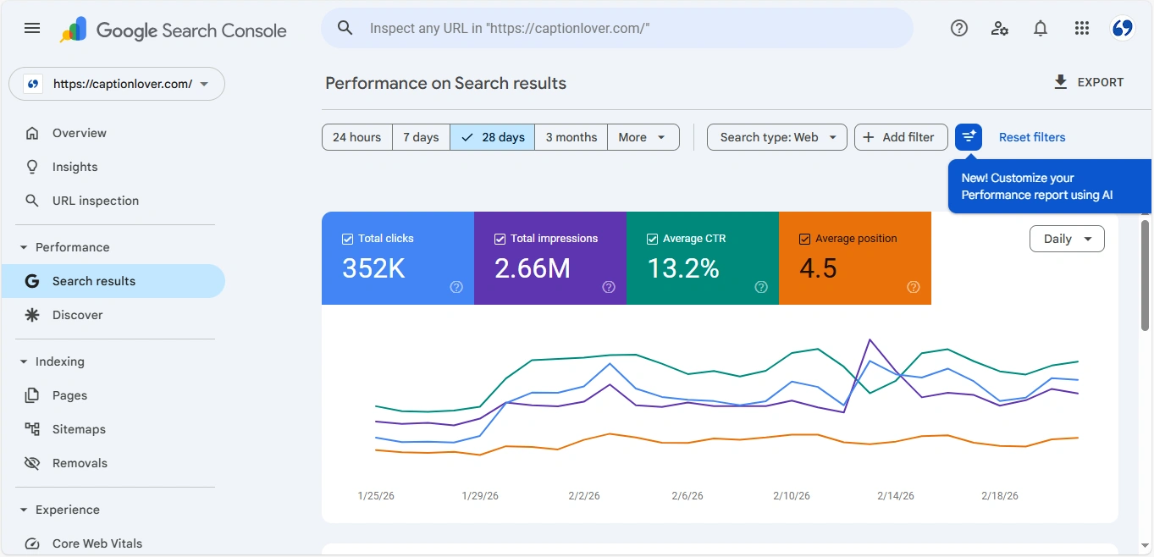This screenshot has height=557, width=1154.
Task: Click the Sitemaps sidebar icon
Action: tap(31, 429)
